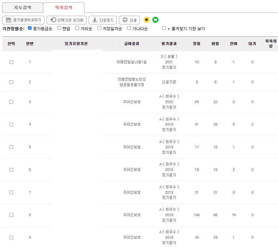Check the 가나다순 checkbox
This screenshot has height=247, width=278.
pyautogui.click(x=129, y=28)
